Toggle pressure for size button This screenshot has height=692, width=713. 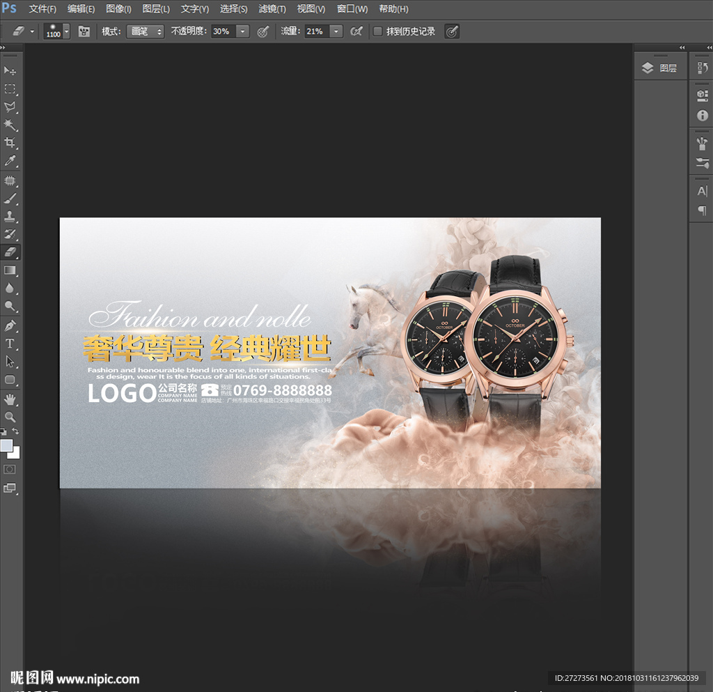(452, 31)
